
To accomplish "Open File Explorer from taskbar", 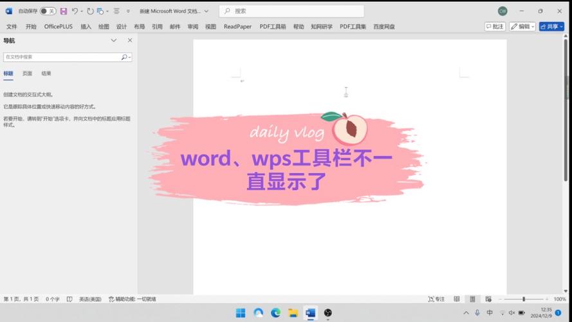I will [293, 313].
